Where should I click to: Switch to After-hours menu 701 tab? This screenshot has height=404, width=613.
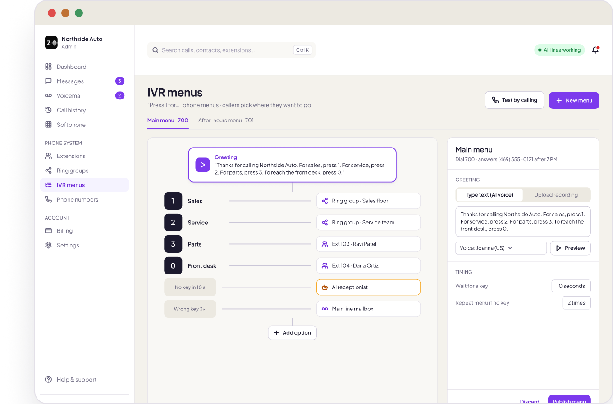coord(226,121)
